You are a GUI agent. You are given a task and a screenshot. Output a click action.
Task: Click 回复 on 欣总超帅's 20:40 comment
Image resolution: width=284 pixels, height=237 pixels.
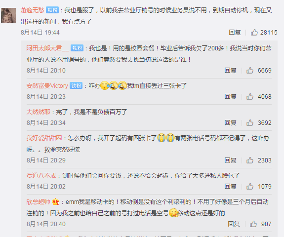tap(234, 224)
